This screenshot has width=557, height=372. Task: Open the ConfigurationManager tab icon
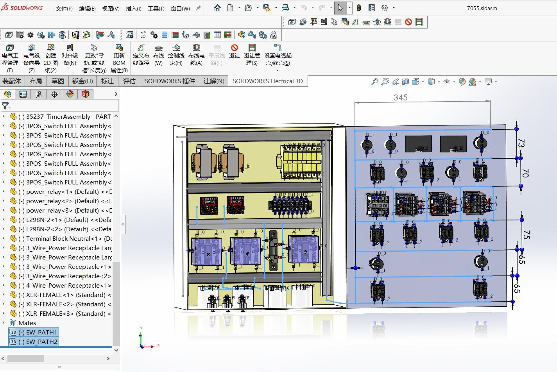38,94
